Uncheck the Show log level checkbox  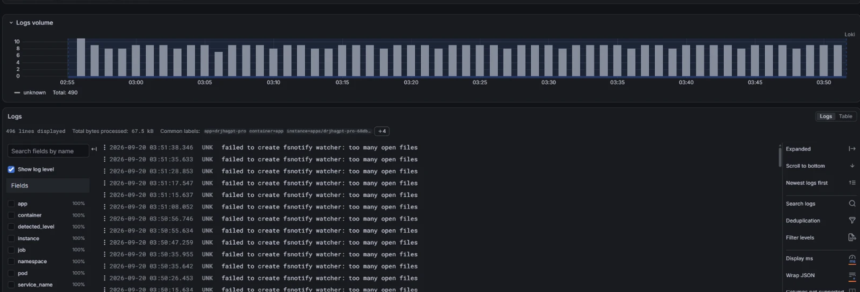[11, 169]
